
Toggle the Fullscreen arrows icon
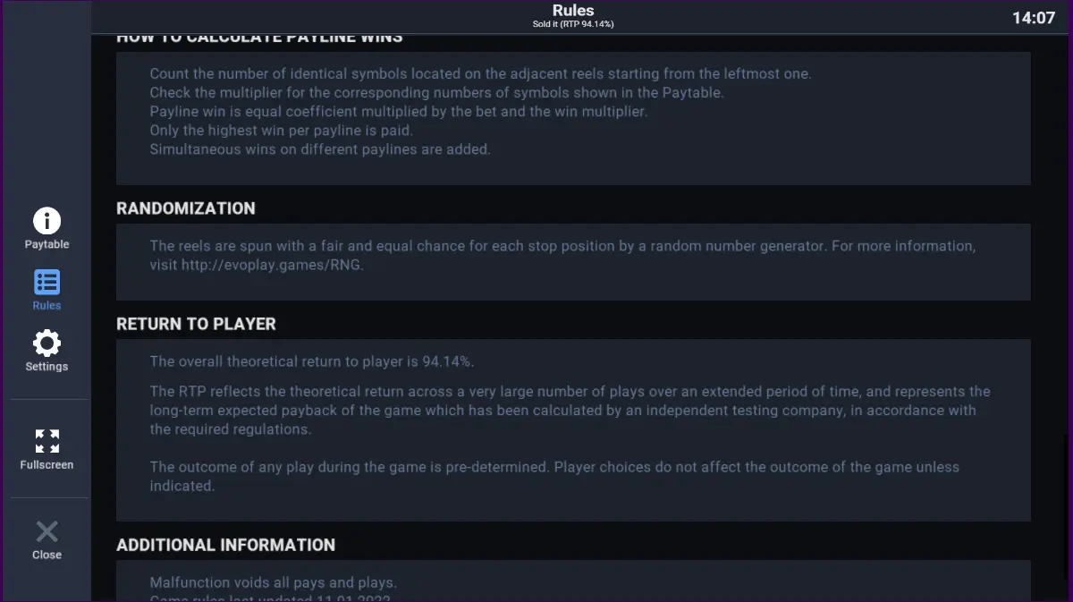[46, 441]
